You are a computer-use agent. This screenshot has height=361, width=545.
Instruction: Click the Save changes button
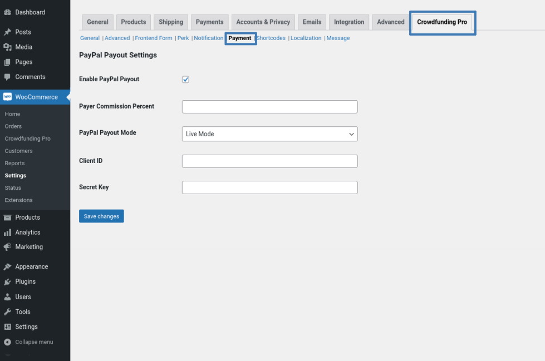click(101, 216)
